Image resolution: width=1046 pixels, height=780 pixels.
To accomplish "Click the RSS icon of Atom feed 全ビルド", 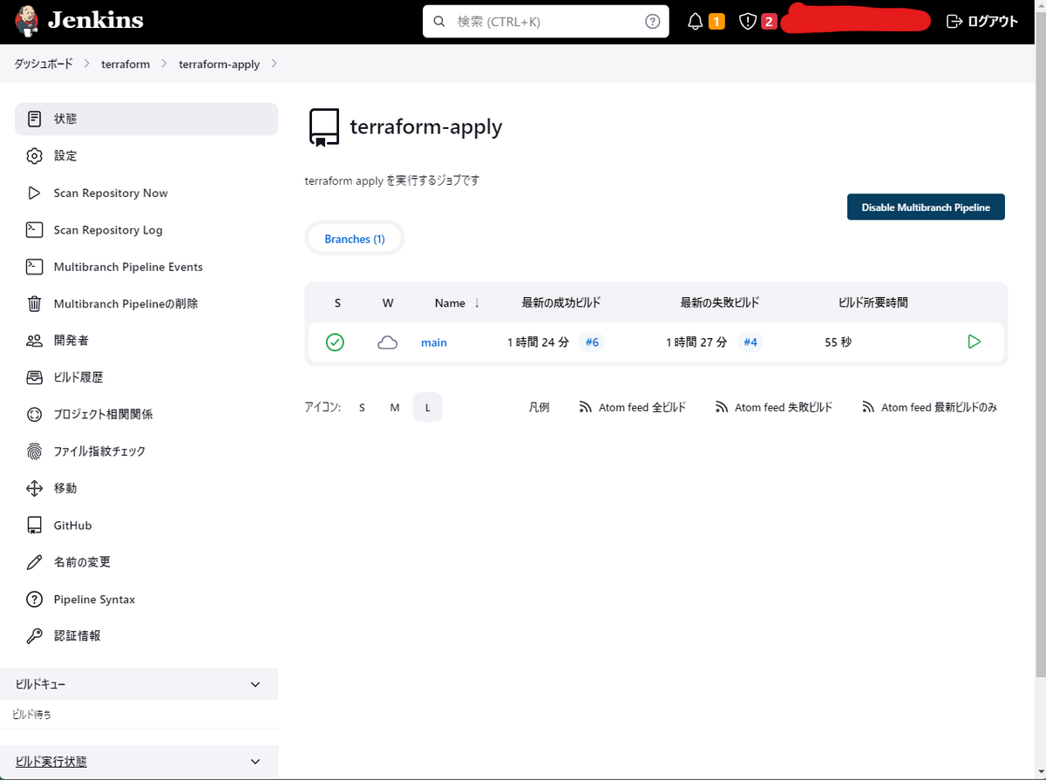I will (x=586, y=407).
